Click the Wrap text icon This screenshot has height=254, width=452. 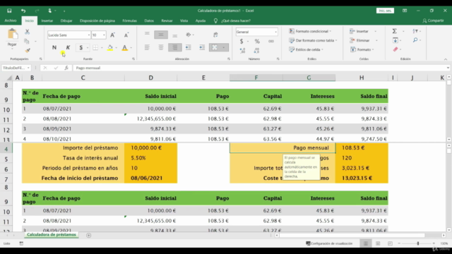coord(215,35)
